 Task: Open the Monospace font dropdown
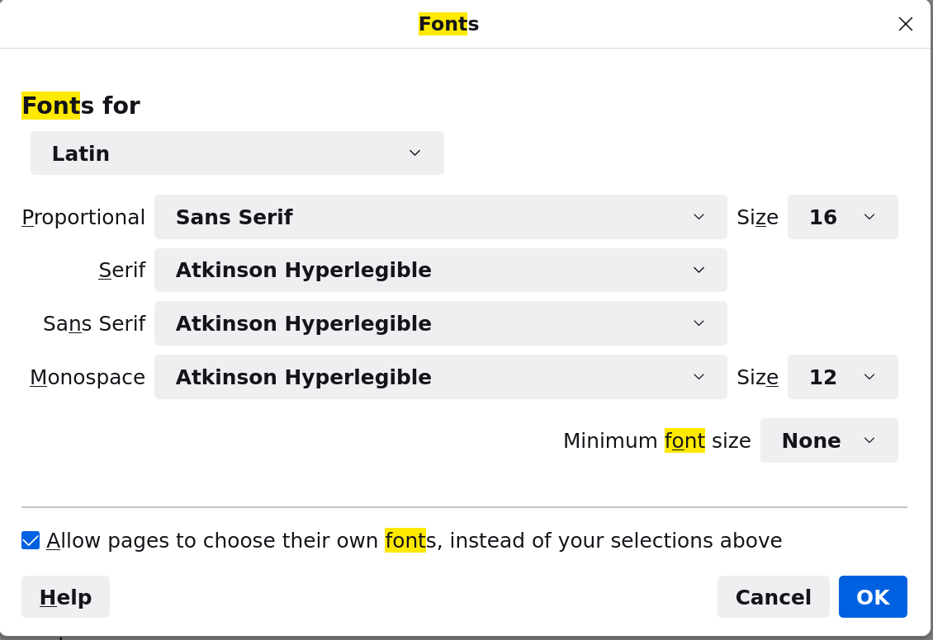tap(440, 377)
